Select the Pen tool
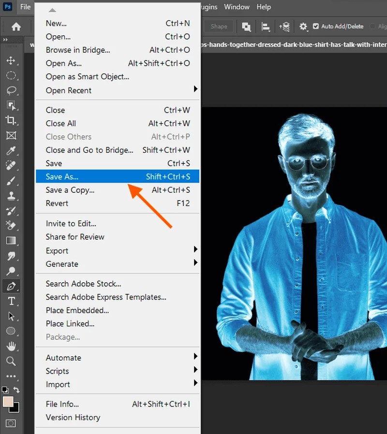 pyautogui.click(x=11, y=286)
